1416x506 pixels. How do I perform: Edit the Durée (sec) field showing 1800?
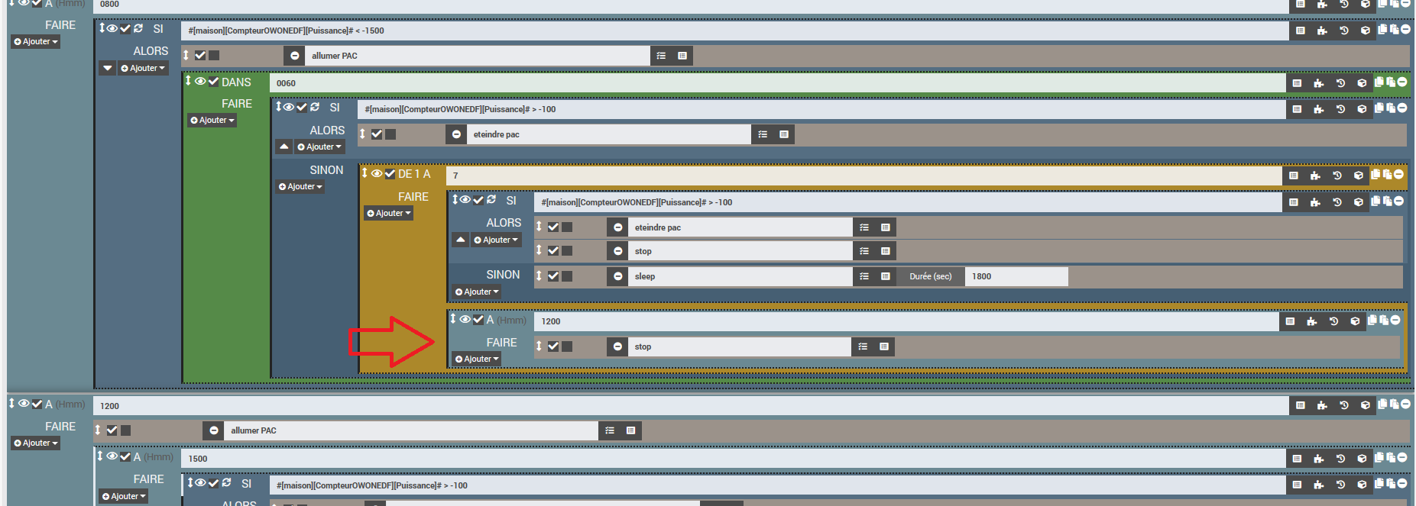pos(1016,276)
